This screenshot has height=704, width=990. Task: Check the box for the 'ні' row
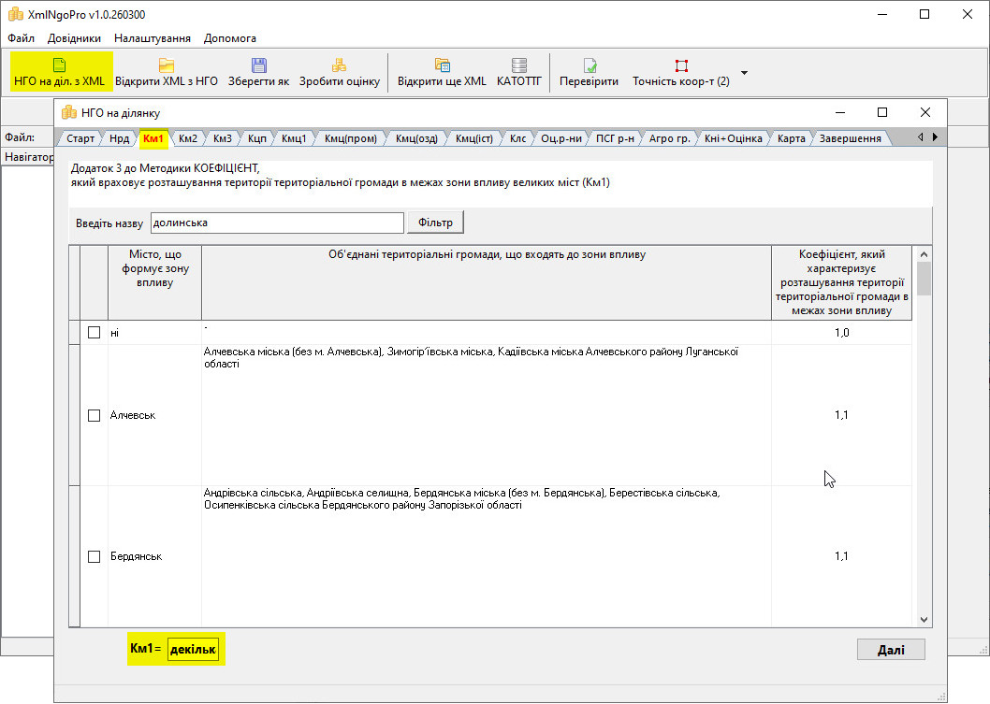click(94, 333)
